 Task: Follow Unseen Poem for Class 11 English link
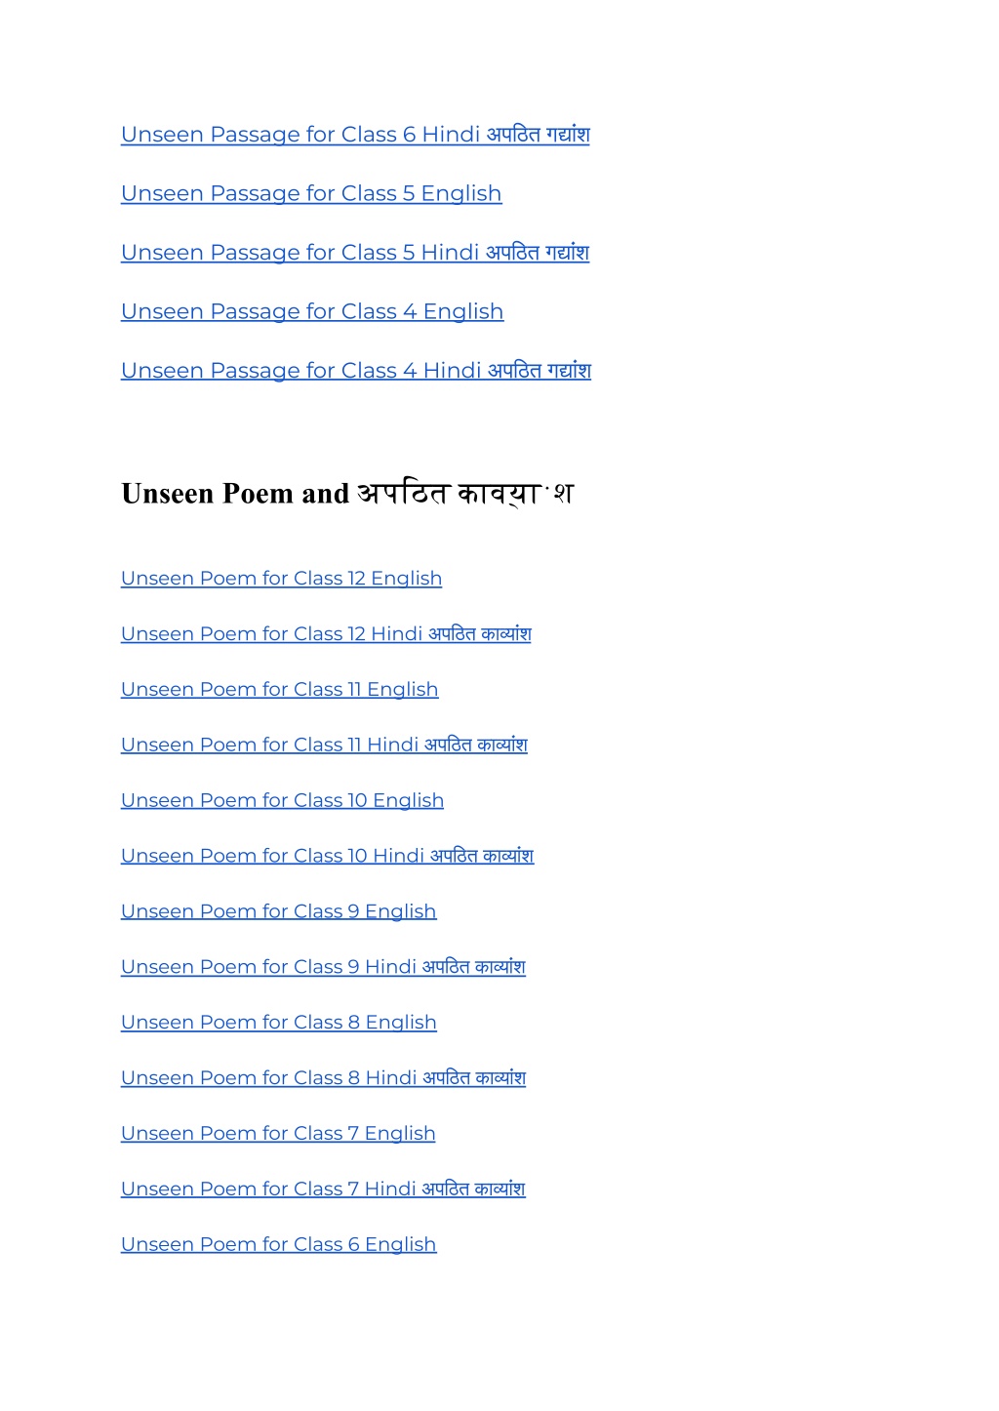click(280, 690)
